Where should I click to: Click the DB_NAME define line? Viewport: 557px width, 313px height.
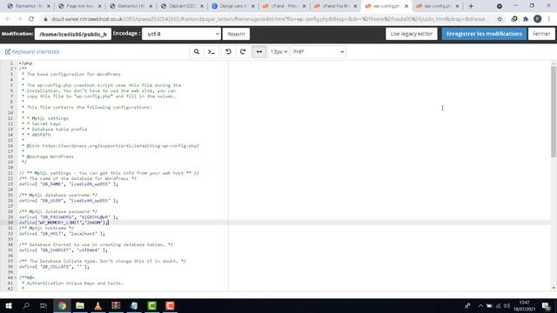click(69, 184)
